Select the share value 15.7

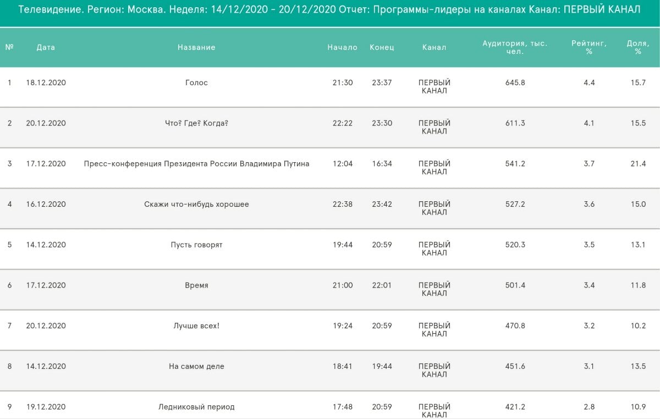(x=639, y=82)
